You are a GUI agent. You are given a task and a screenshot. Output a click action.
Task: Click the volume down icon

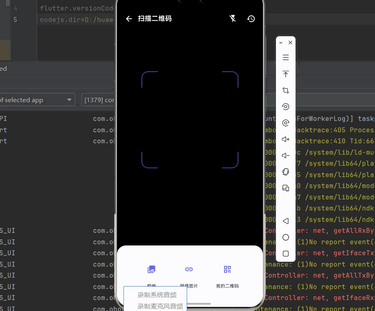[286, 155]
